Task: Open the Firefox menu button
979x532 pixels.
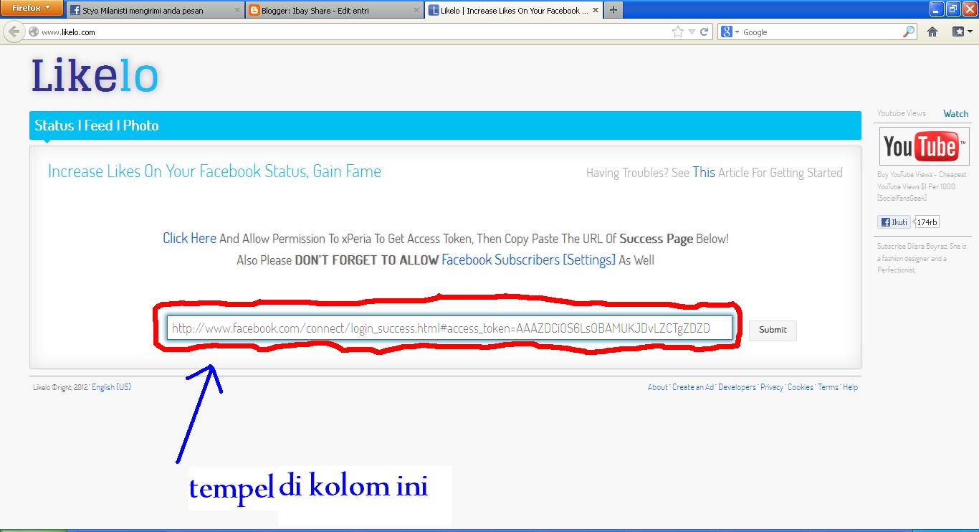Action: (30, 8)
